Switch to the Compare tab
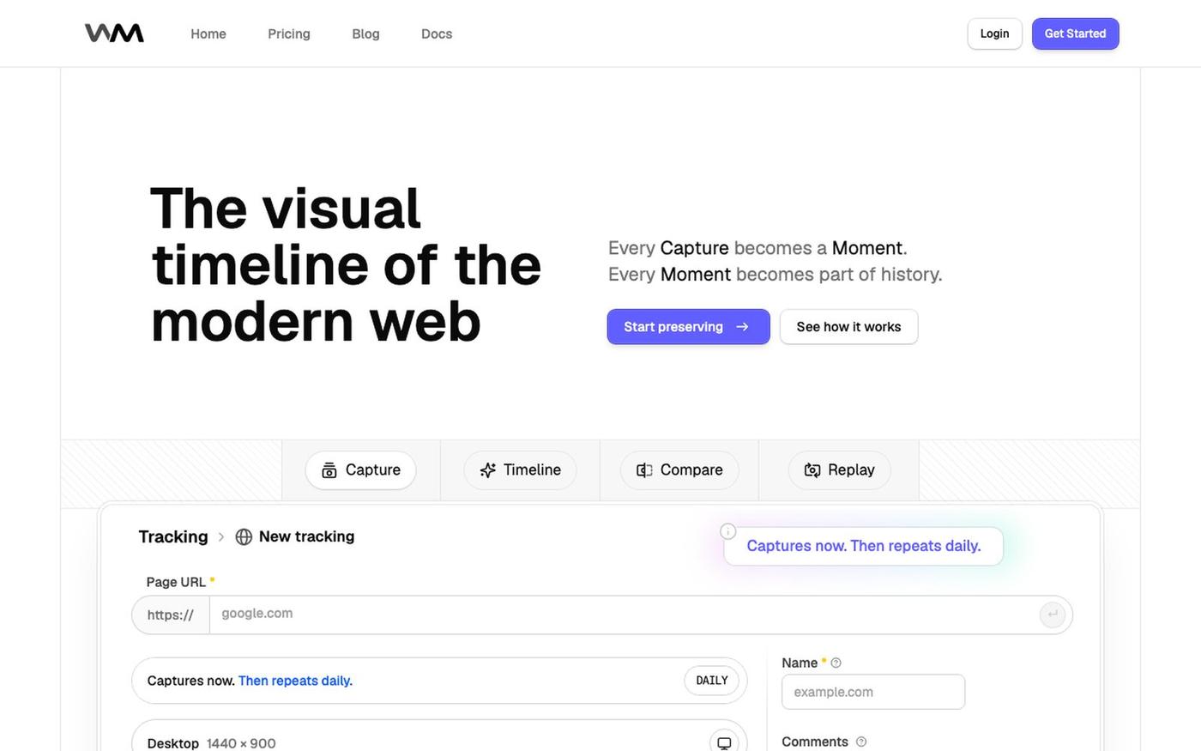Image resolution: width=1201 pixels, height=751 pixels. 679,470
